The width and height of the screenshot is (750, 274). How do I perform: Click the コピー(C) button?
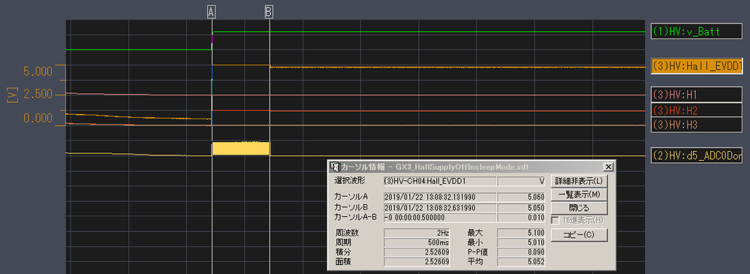[x=580, y=235]
